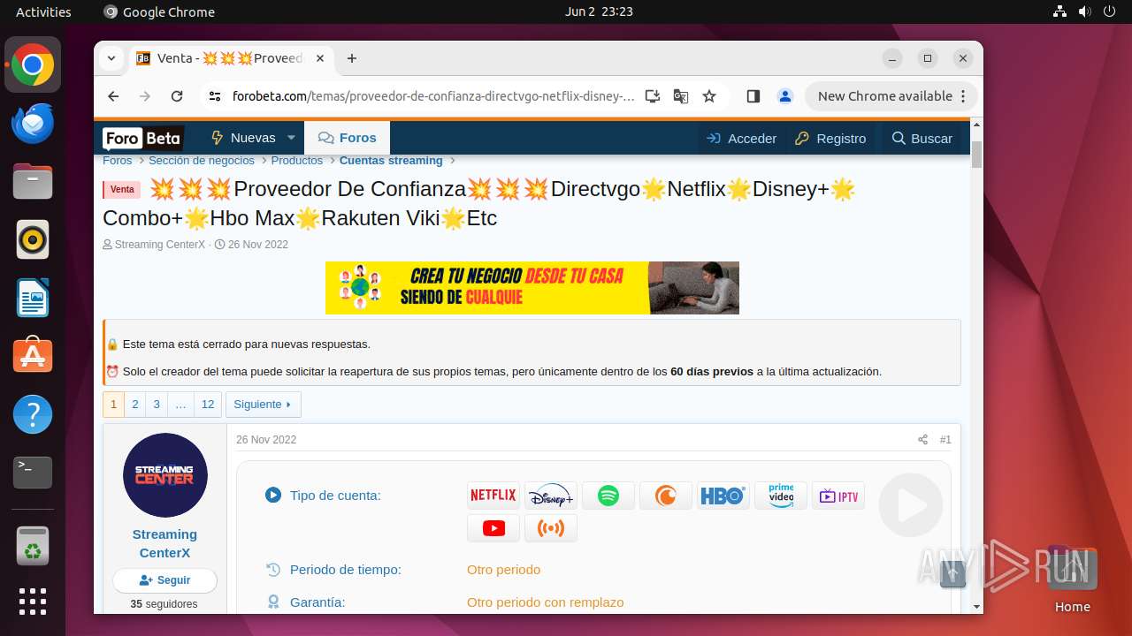Click the Spotify account type icon
This screenshot has height=636, width=1132.
pos(608,496)
